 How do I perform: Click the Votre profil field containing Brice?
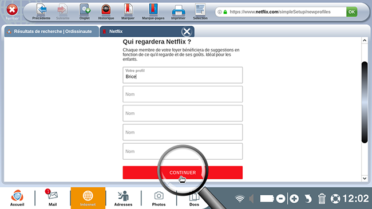coord(183,75)
